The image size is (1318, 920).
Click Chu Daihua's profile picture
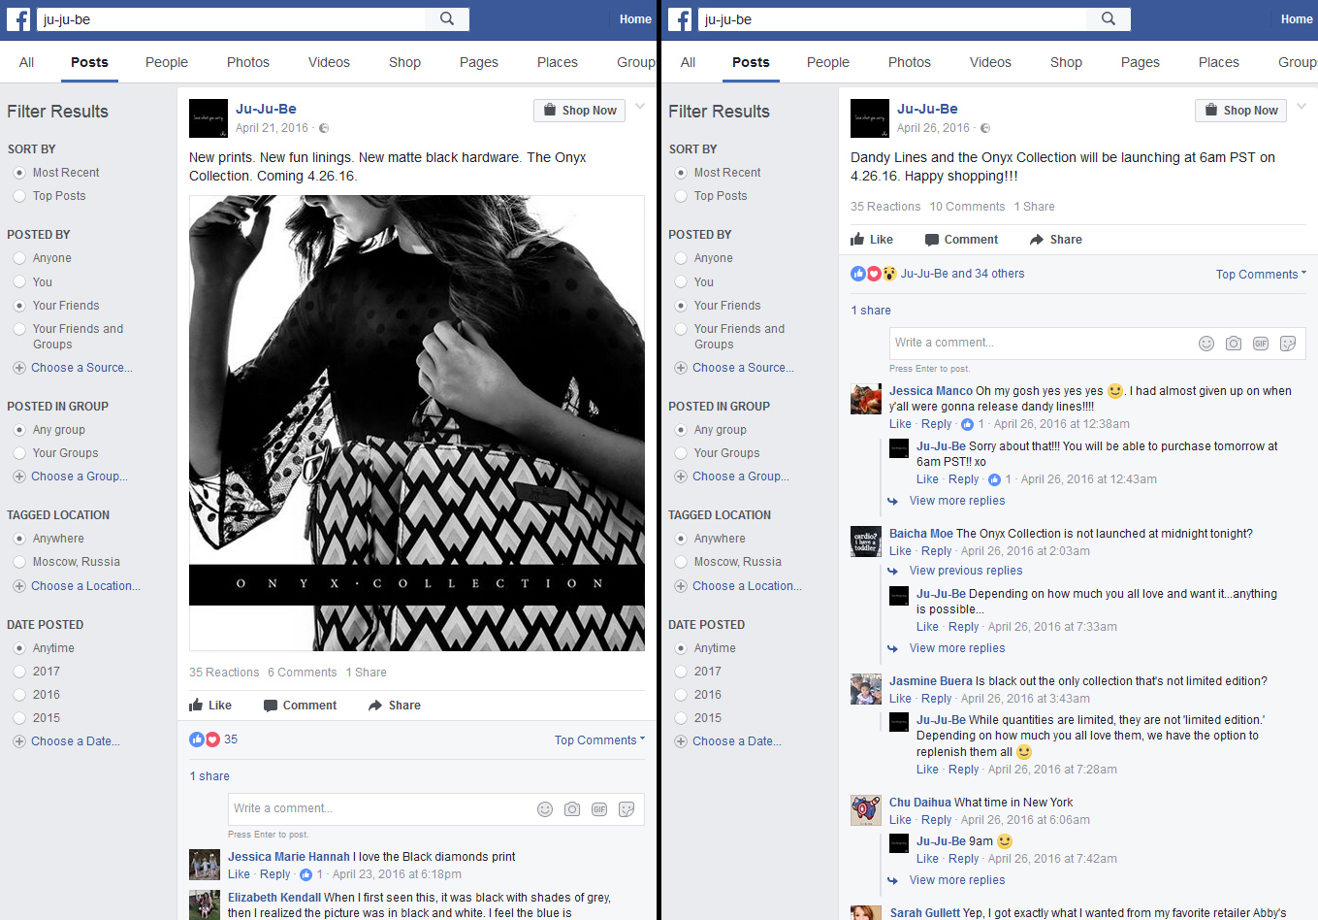(866, 810)
